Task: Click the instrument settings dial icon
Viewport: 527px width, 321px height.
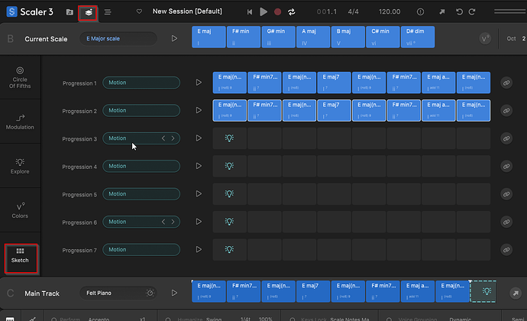Action: tap(150, 293)
